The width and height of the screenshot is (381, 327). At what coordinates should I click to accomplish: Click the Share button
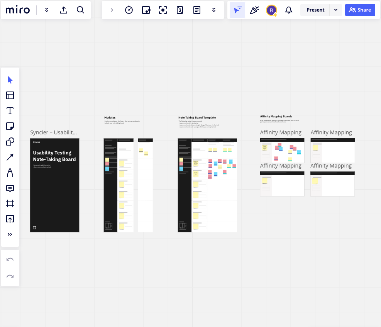pyautogui.click(x=360, y=10)
